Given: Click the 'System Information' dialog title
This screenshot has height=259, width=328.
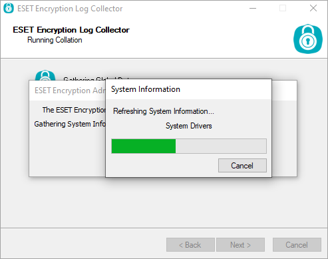Looking at the screenshot, I should [146, 89].
